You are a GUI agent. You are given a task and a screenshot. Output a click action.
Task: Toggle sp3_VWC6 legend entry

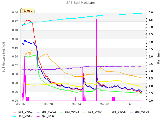point(139,112)
